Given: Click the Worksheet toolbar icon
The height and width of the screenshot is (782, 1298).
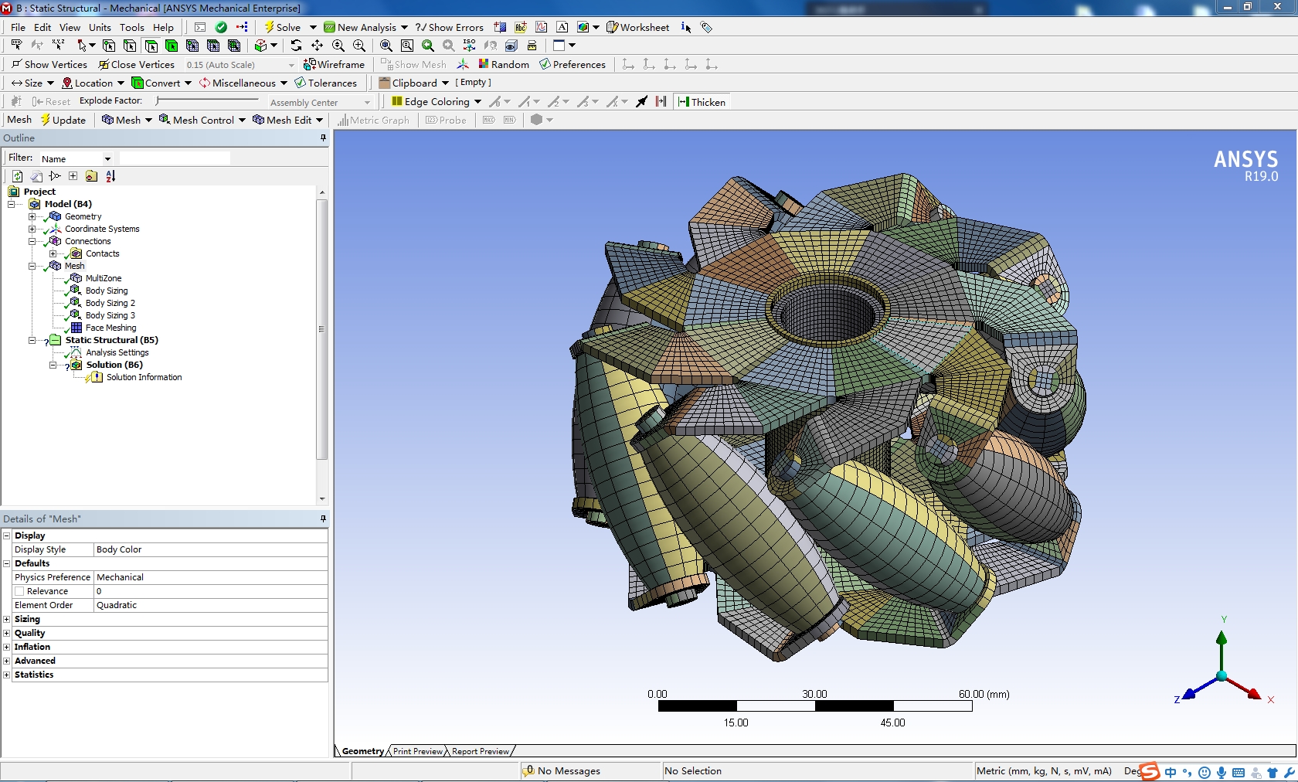Looking at the screenshot, I should [612, 27].
